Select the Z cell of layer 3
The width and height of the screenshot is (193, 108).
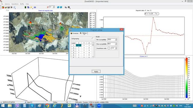tap(89, 50)
